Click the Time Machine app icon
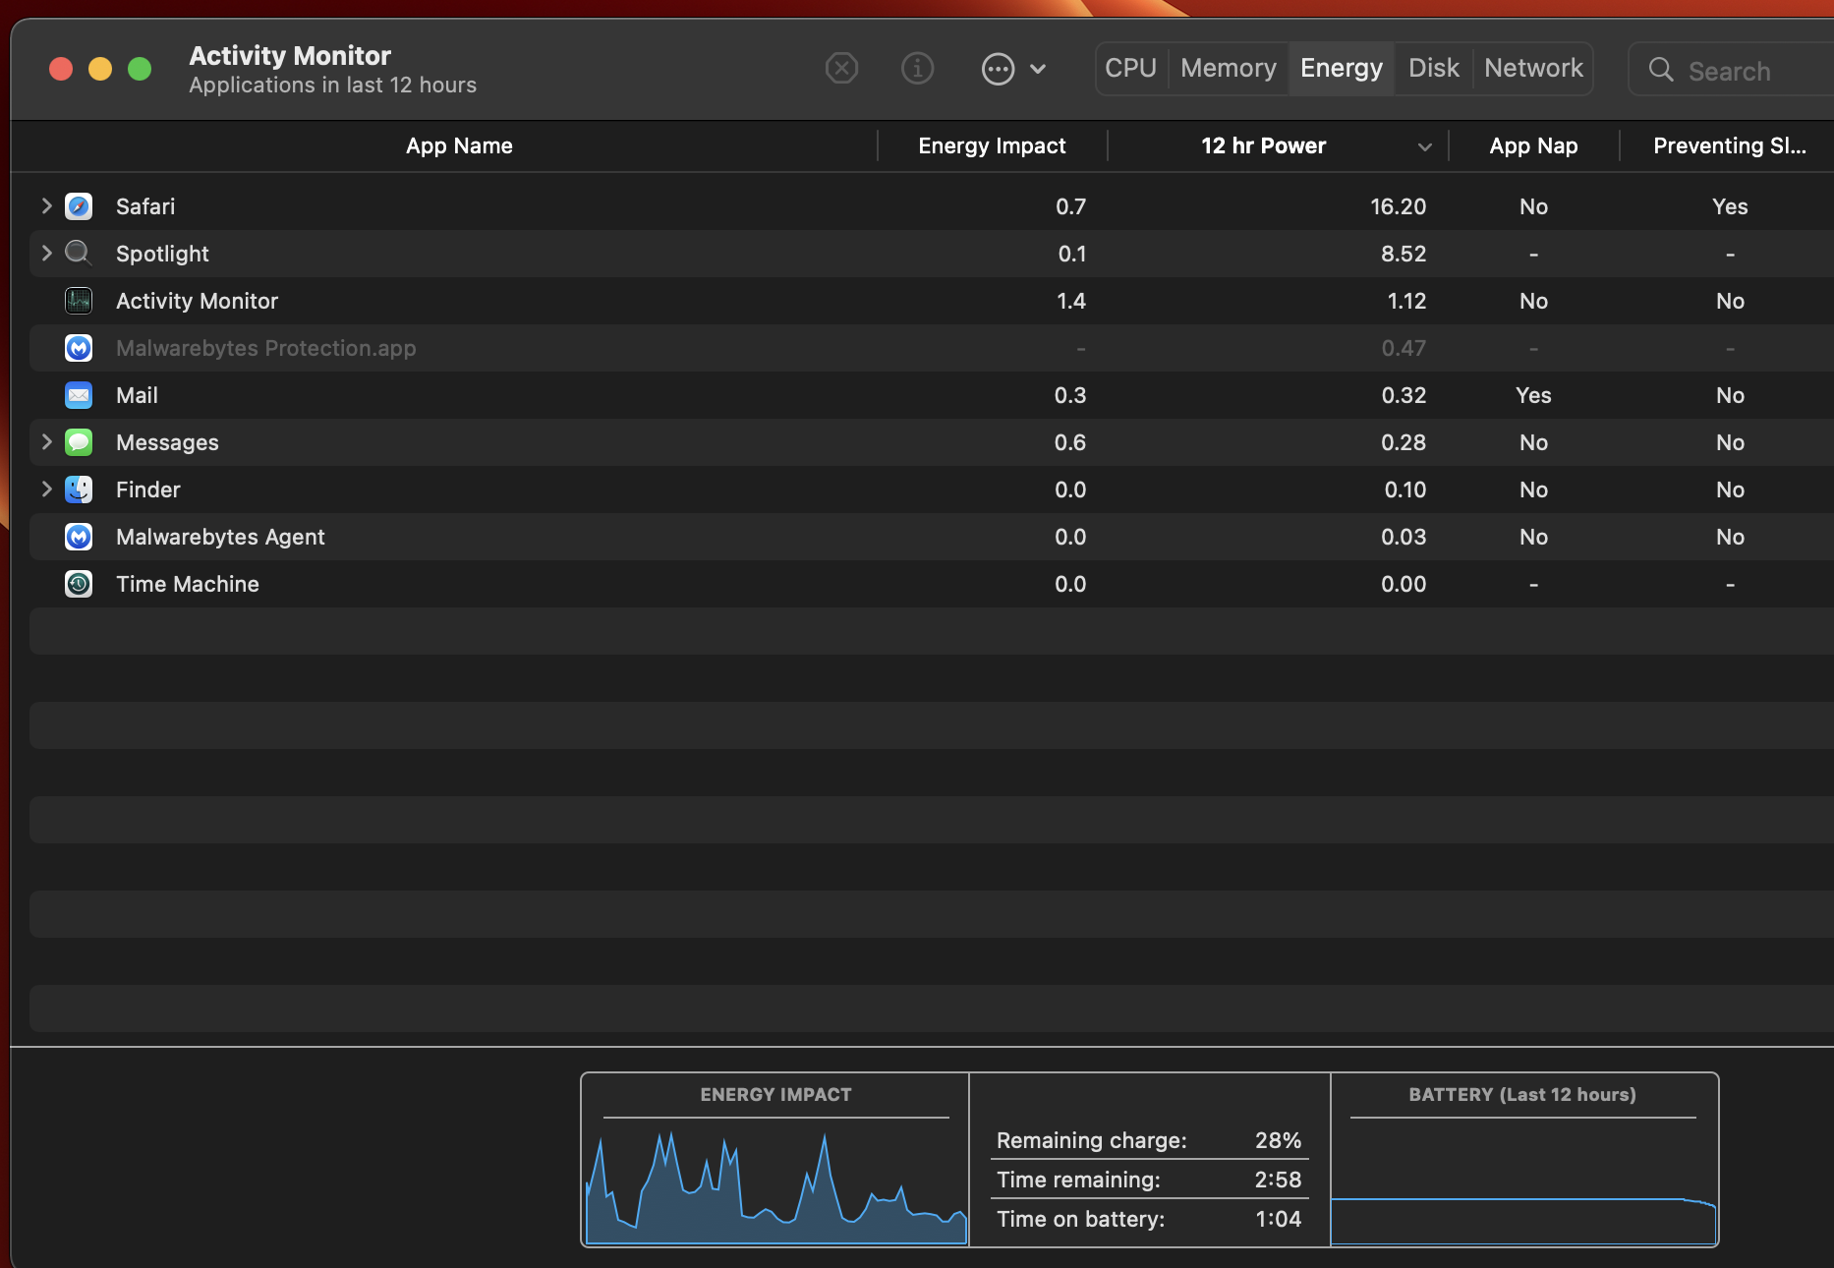The image size is (1834, 1268). click(79, 584)
